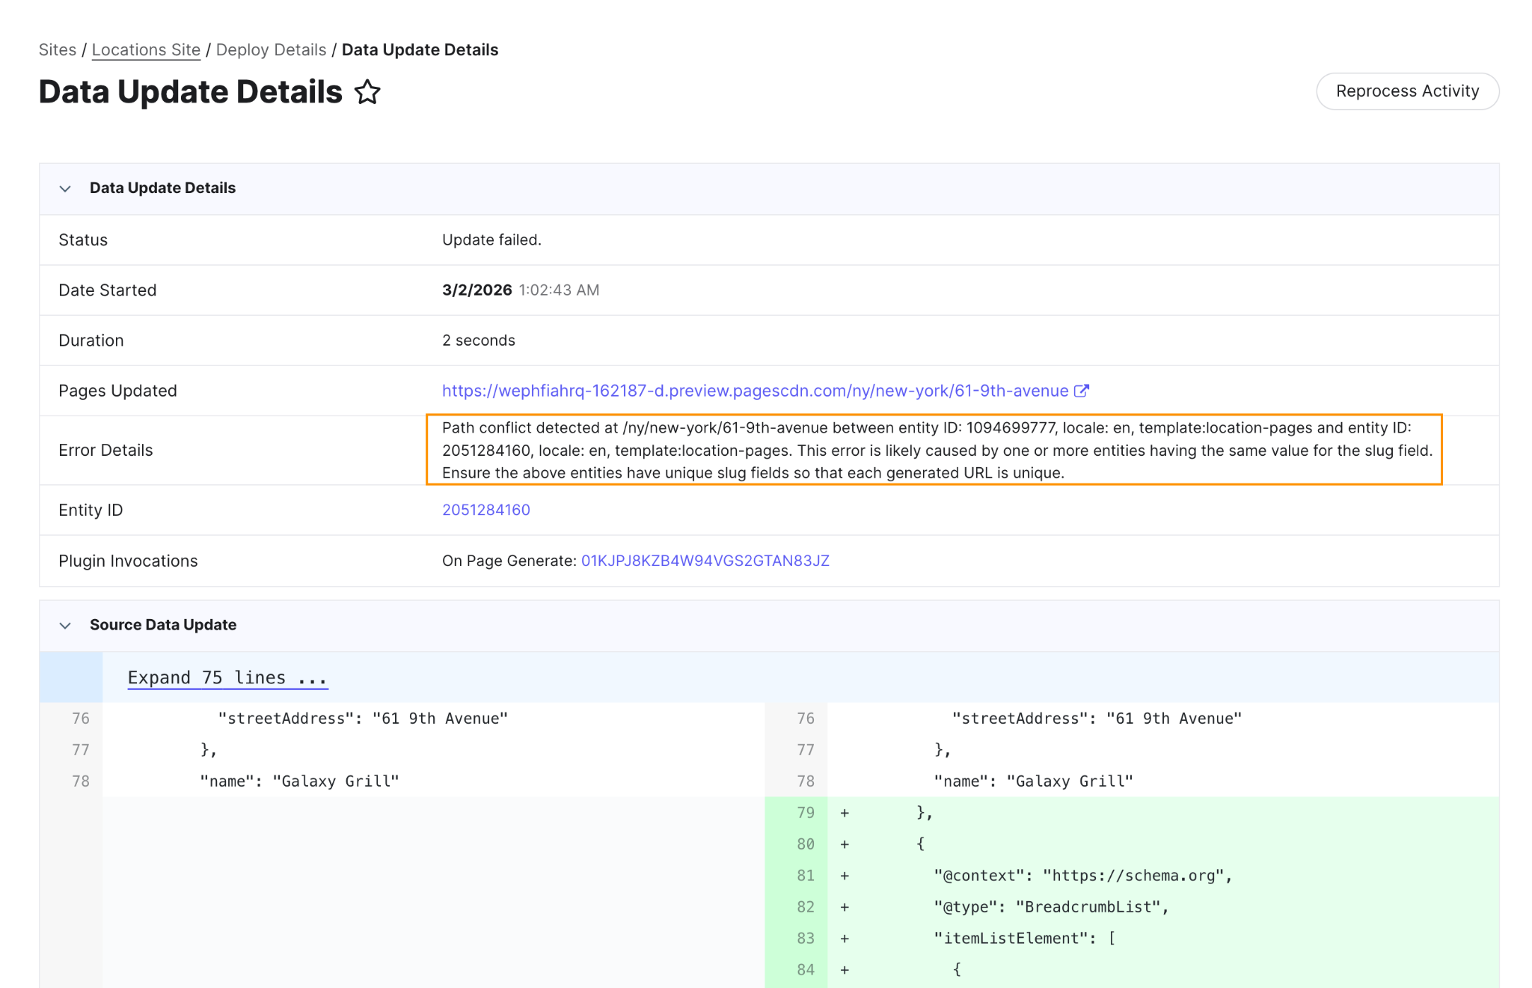Collapse the Data Update Details section chevron
This screenshot has width=1532, height=988.
[x=65, y=189]
